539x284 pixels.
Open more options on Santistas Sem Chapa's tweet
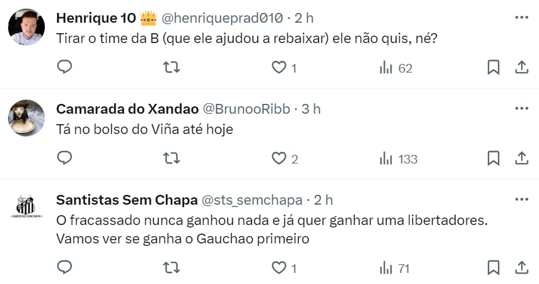[x=521, y=200]
